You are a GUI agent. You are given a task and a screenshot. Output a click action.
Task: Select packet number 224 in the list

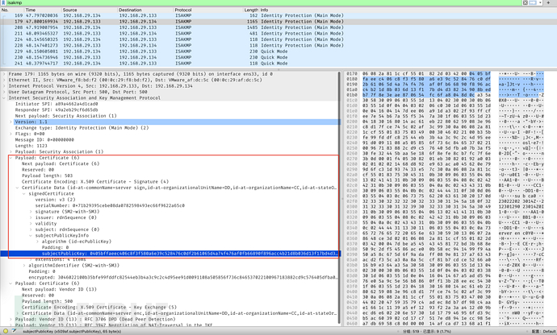point(278,39)
